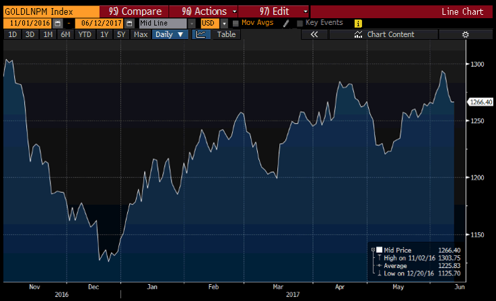Image resolution: width=496 pixels, height=301 pixels.
Task: Click the USD currency field
Action: click(x=210, y=24)
